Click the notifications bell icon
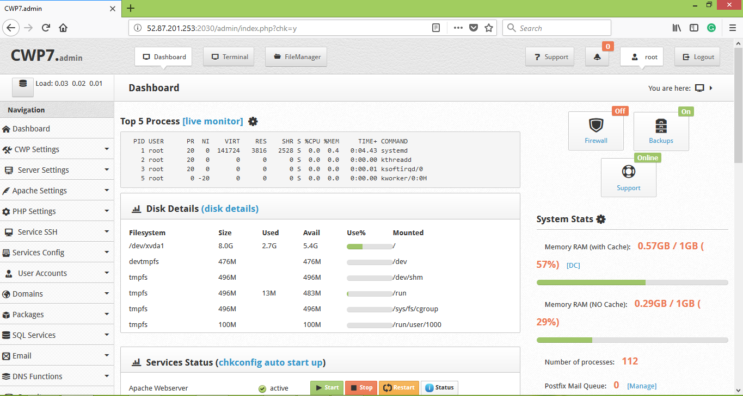743x396 pixels. pyautogui.click(x=597, y=57)
